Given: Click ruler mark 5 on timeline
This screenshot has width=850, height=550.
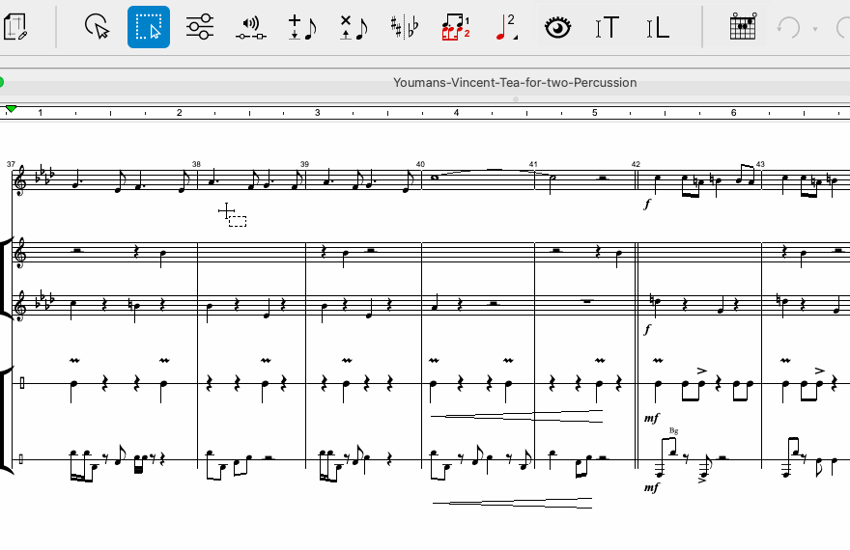Looking at the screenshot, I should tap(595, 113).
